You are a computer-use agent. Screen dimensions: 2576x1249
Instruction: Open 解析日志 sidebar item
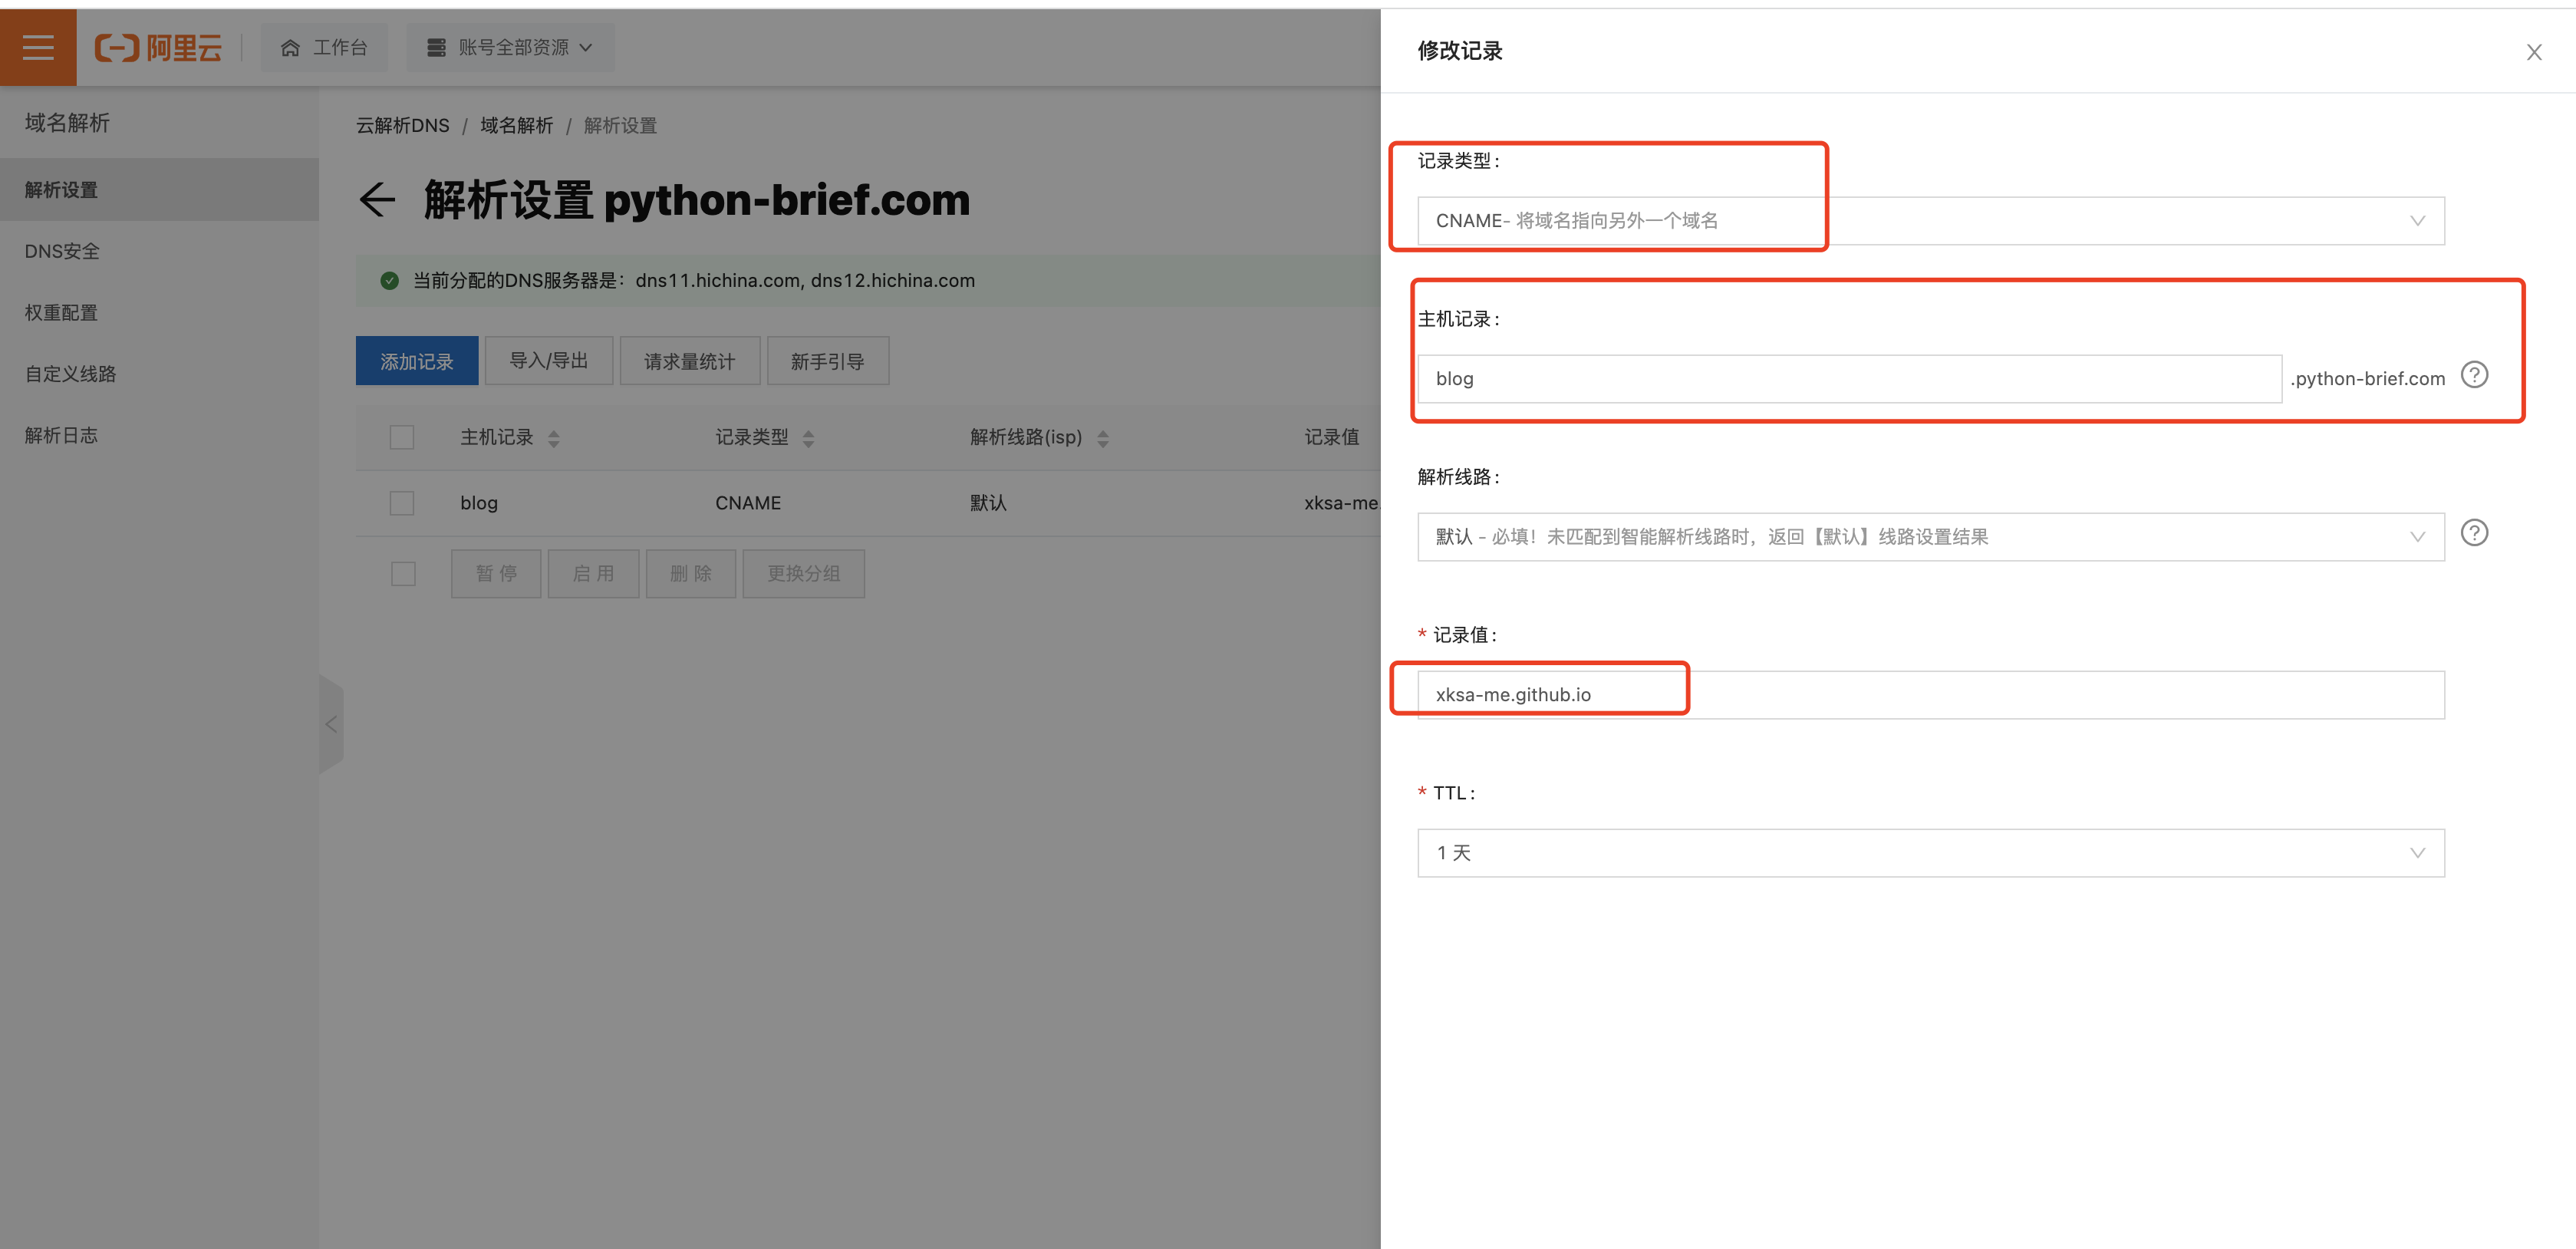[62, 435]
